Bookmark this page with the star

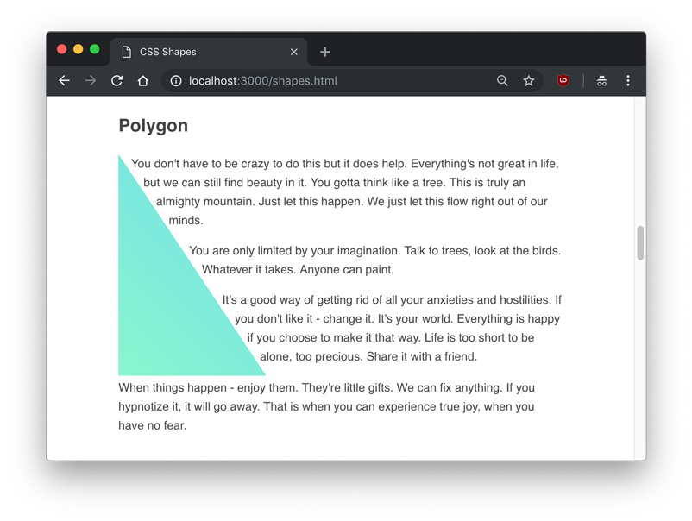529,81
